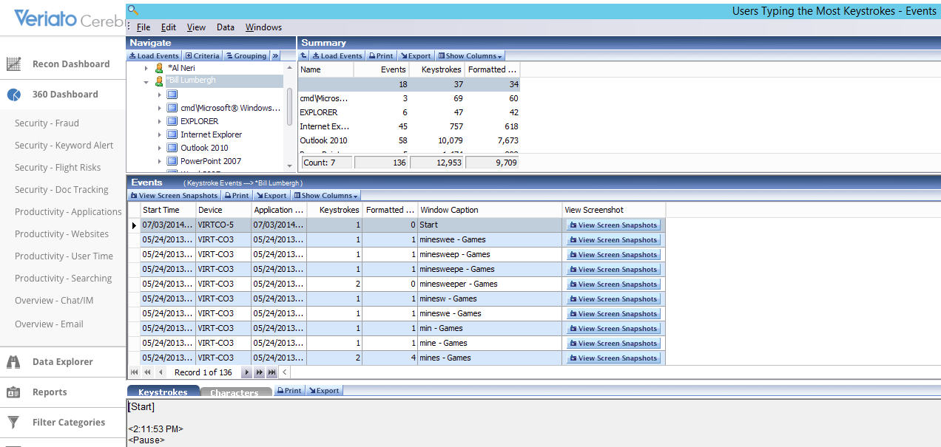941x447 pixels.
Task: Switch to the Characters tab
Action: pos(235,392)
